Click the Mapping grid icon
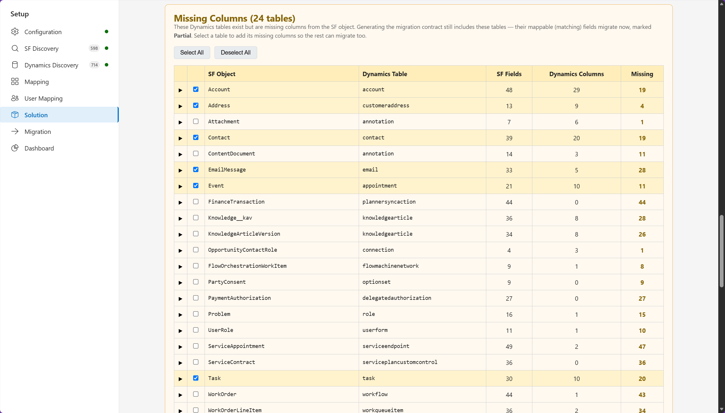The width and height of the screenshot is (725, 413). [15, 81]
